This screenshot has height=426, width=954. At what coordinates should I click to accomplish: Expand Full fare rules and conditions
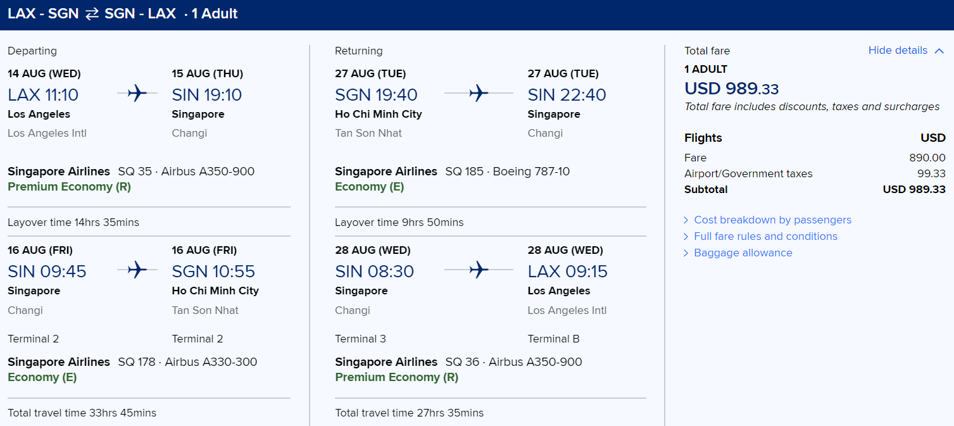[765, 236]
